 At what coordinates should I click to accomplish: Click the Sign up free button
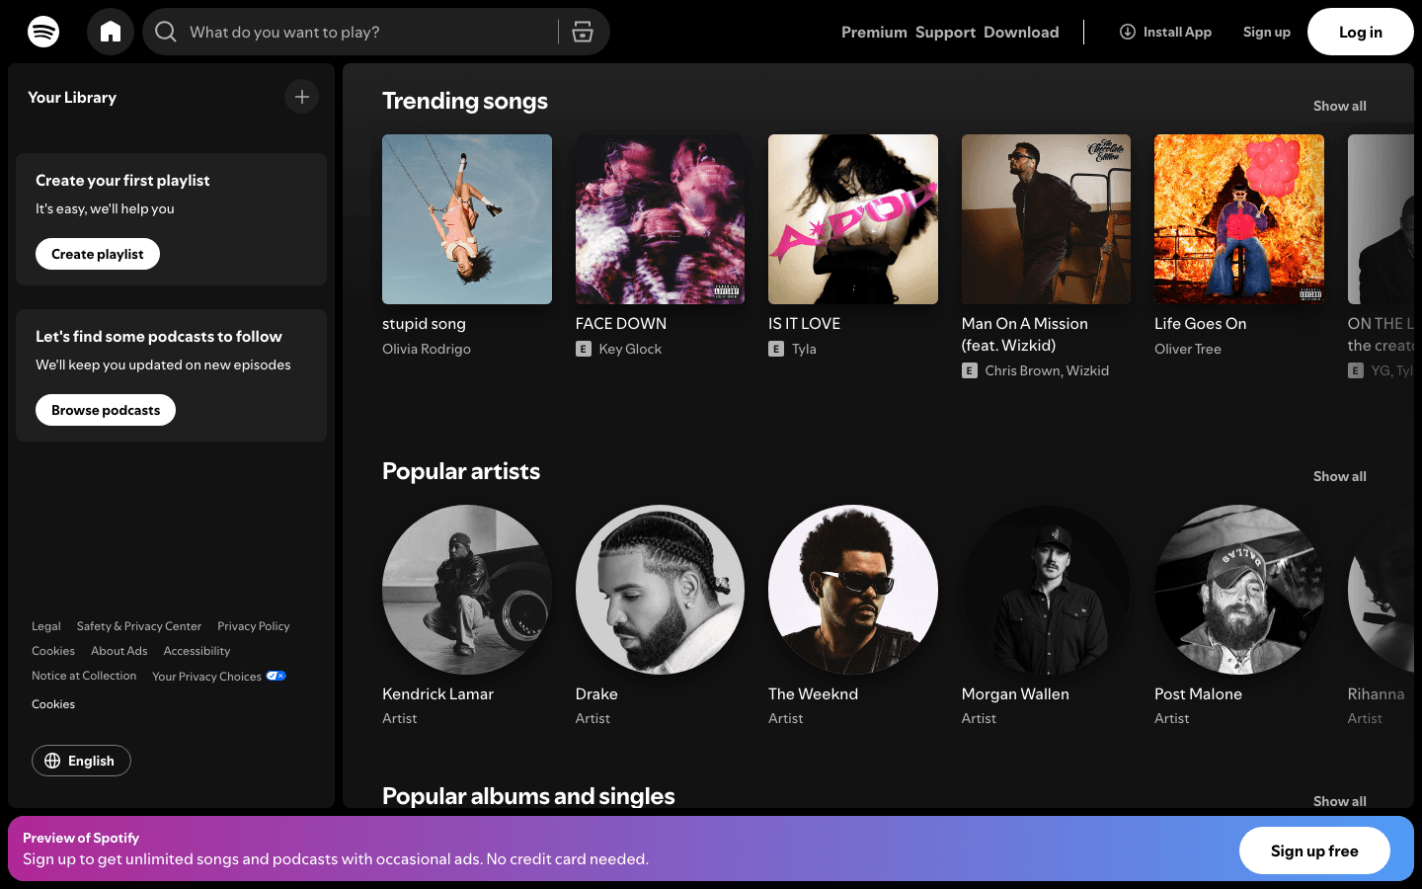click(1314, 850)
